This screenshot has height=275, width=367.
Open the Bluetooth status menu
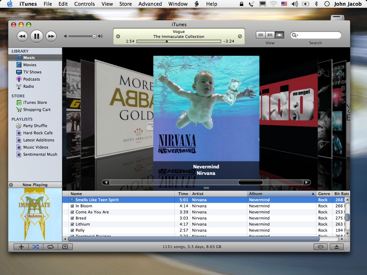tap(316, 4)
